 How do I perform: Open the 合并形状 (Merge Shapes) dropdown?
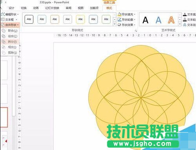coord(10,25)
